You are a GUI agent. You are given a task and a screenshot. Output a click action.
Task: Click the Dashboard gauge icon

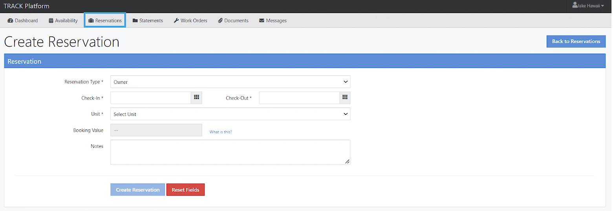point(11,20)
